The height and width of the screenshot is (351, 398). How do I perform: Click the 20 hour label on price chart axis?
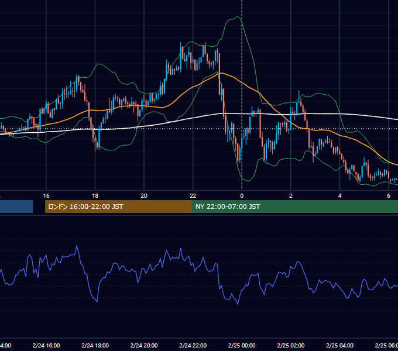(x=144, y=196)
